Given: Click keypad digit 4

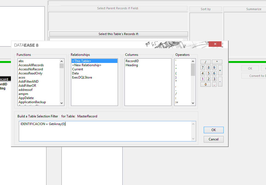Looking at the screenshot, I should point(203,73).
